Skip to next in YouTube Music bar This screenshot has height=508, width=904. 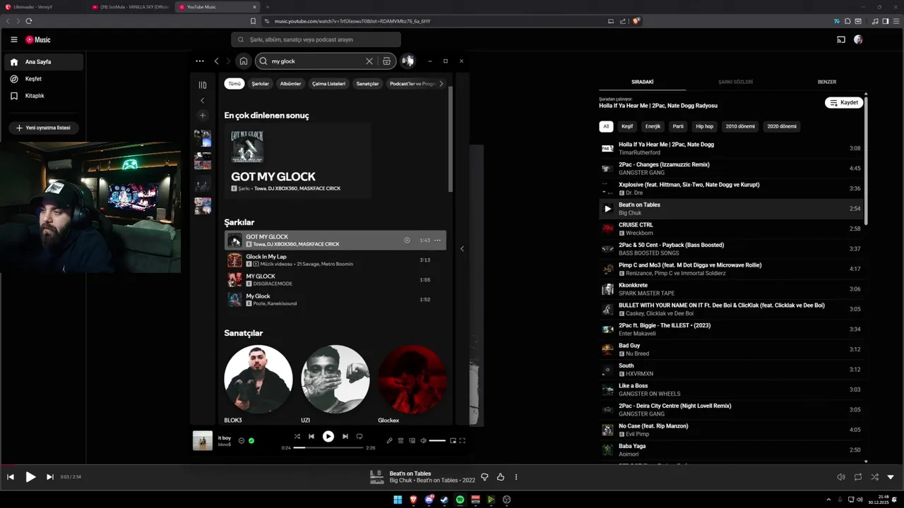49,478
